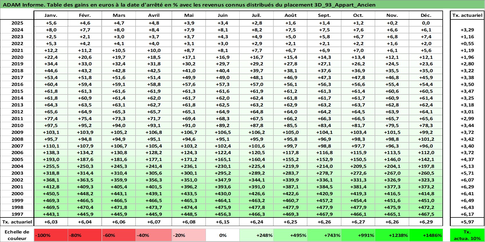Select the June actuarial rate '+6,15'

223,222
